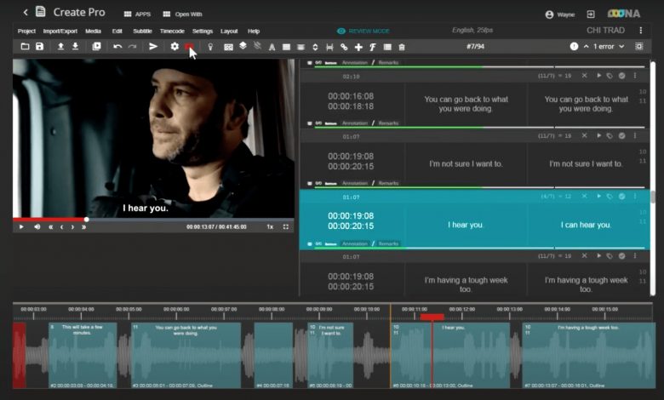Click the link chain icon in toolbar
Viewport: 664px width, 400px height.
pyautogui.click(x=344, y=47)
